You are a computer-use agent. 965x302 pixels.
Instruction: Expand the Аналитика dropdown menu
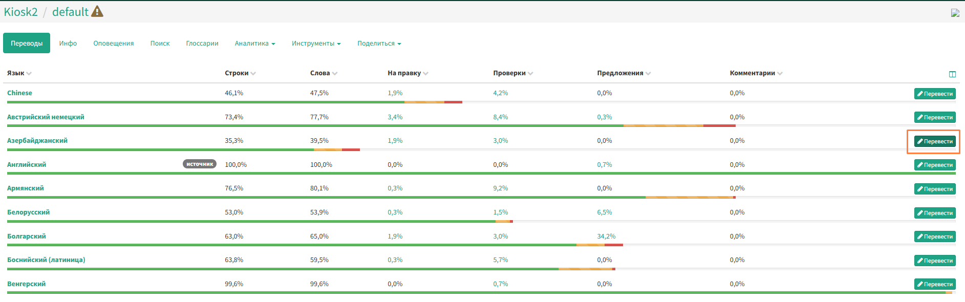(254, 44)
